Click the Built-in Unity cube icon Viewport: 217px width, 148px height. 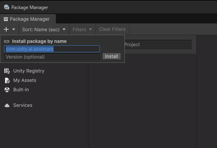coord(7,90)
